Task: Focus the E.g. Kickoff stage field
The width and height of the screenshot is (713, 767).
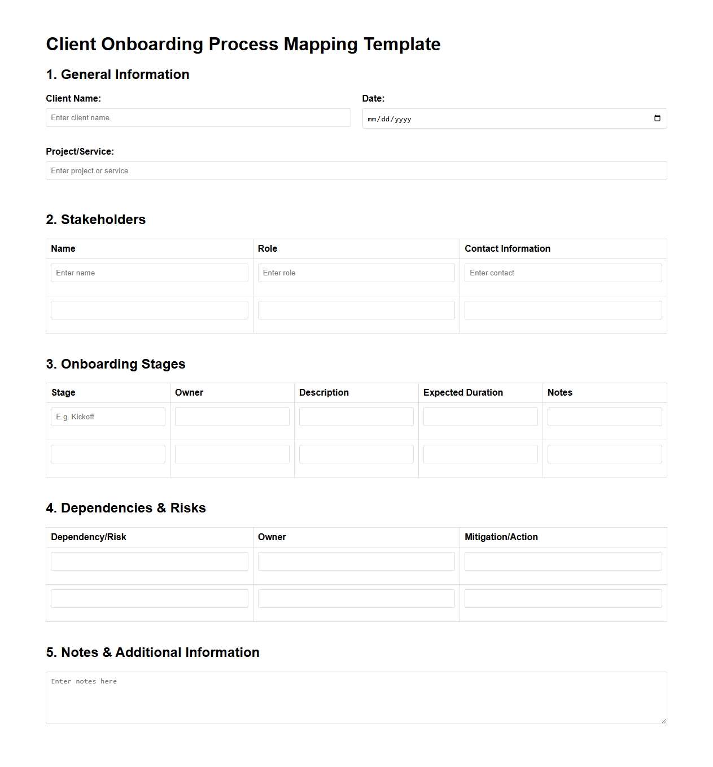Action: click(x=107, y=417)
